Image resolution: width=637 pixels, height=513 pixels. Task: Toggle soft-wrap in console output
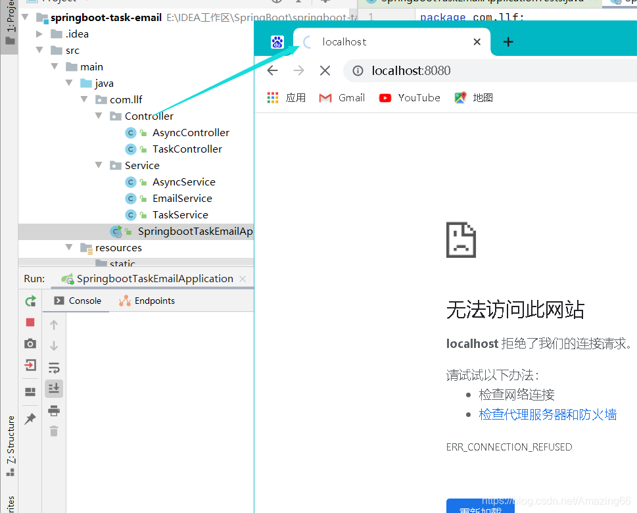pyautogui.click(x=54, y=368)
